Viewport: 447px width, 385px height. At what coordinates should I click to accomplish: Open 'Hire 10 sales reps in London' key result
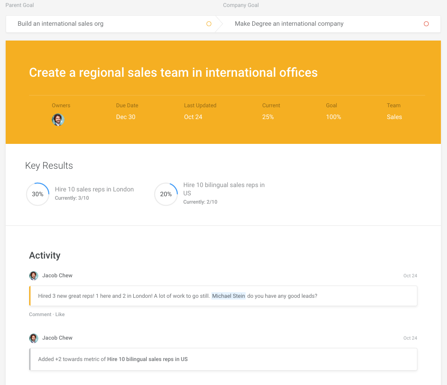tap(94, 189)
